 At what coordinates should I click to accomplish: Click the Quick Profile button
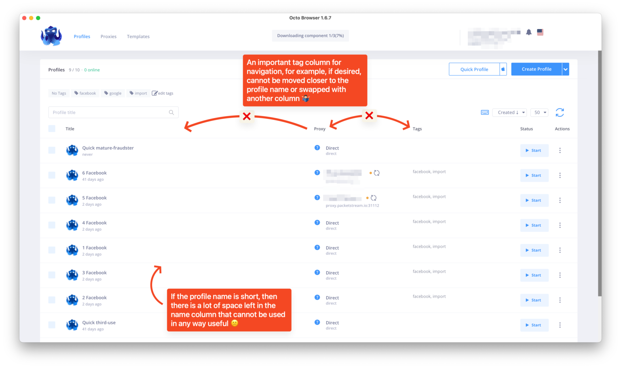(x=474, y=69)
